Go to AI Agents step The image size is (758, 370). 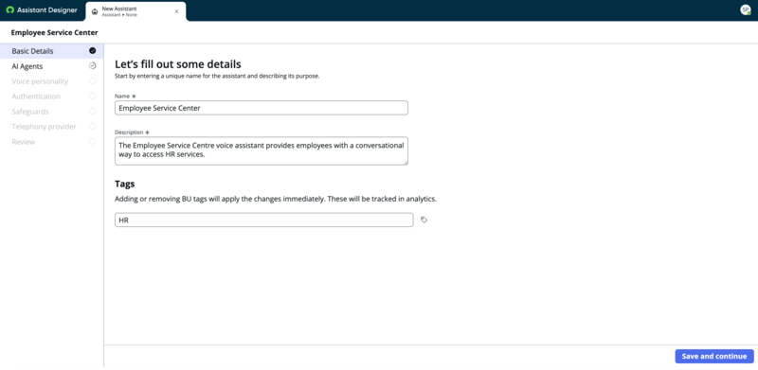[52, 66]
